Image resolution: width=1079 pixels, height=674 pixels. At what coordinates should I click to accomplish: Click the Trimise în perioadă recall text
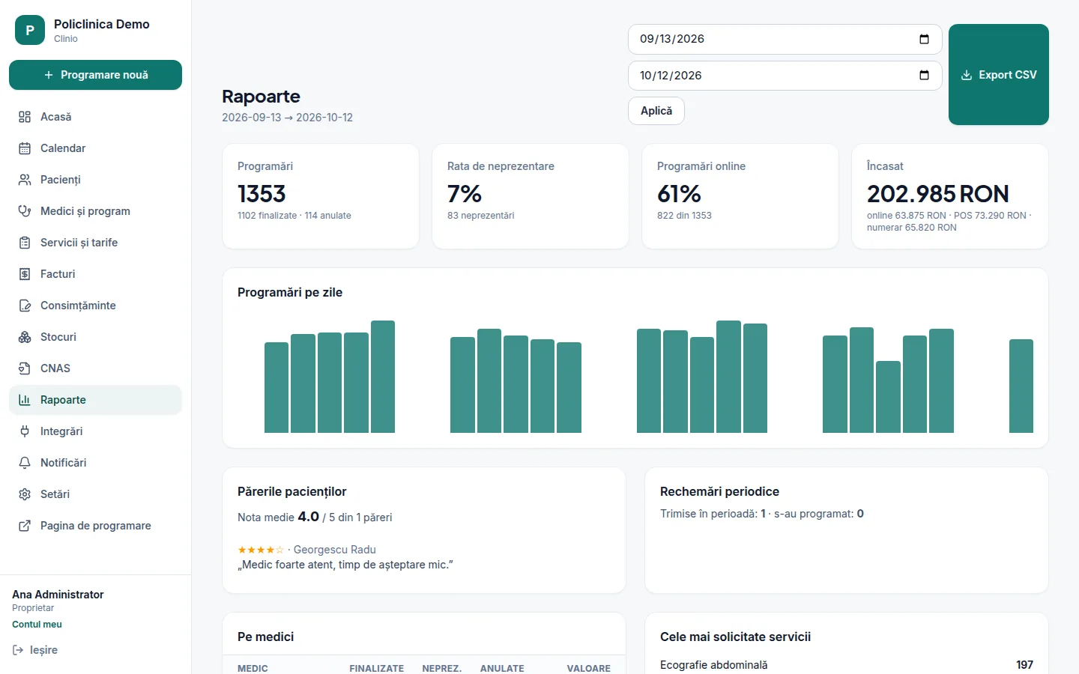[762, 514]
